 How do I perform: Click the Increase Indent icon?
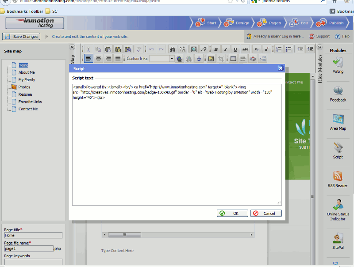tap(310, 49)
